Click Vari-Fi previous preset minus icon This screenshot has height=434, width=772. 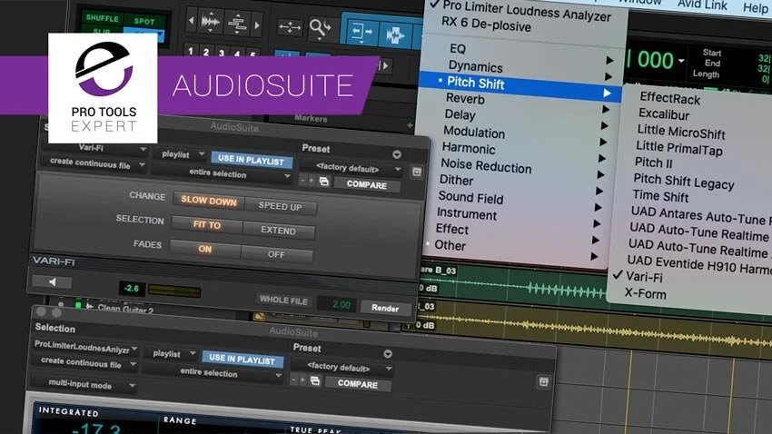[x=302, y=181]
